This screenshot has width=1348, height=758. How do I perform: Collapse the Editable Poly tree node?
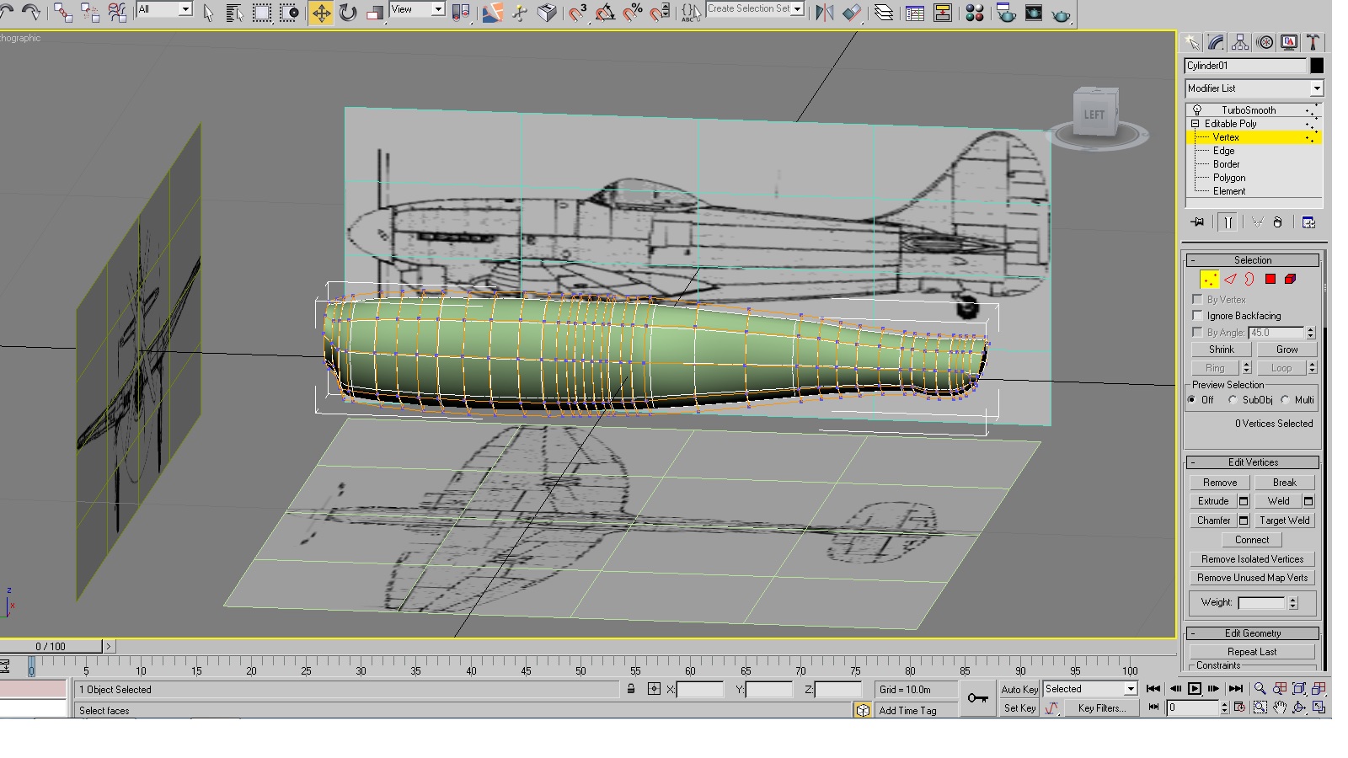(1195, 124)
